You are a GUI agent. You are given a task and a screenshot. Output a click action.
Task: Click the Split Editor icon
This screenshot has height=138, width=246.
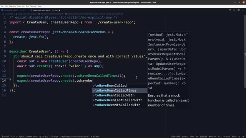click(x=239, y=10)
